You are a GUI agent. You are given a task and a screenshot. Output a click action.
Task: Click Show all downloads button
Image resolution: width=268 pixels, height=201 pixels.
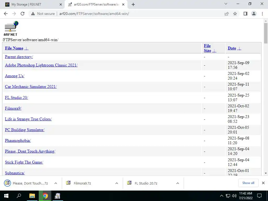click(x=248, y=183)
